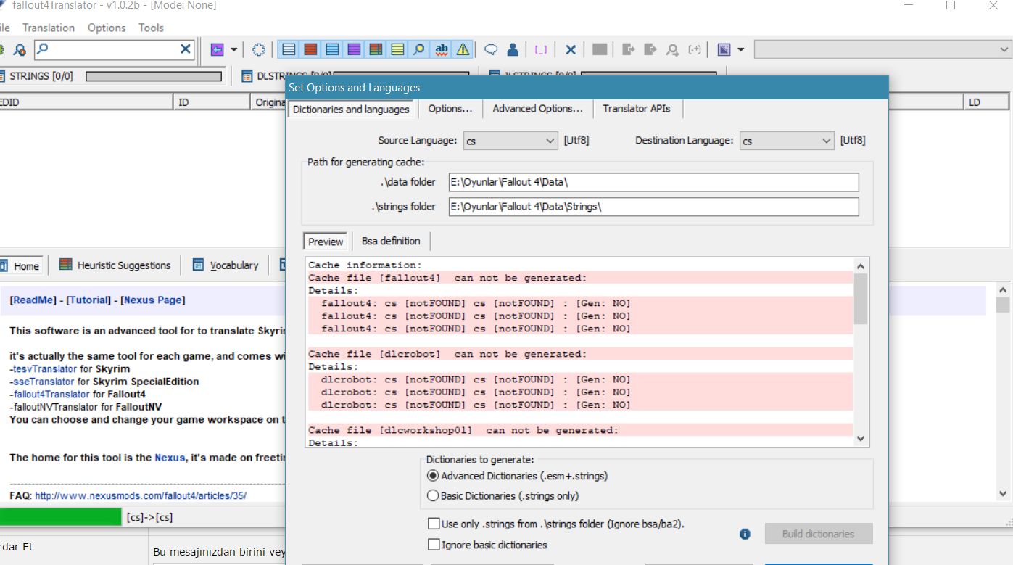Click the second gray export arrow icon
The width and height of the screenshot is (1013, 565).
click(650, 49)
